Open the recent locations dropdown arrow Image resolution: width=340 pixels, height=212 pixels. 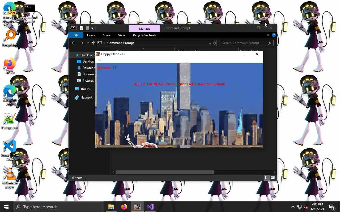click(x=88, y=43)
